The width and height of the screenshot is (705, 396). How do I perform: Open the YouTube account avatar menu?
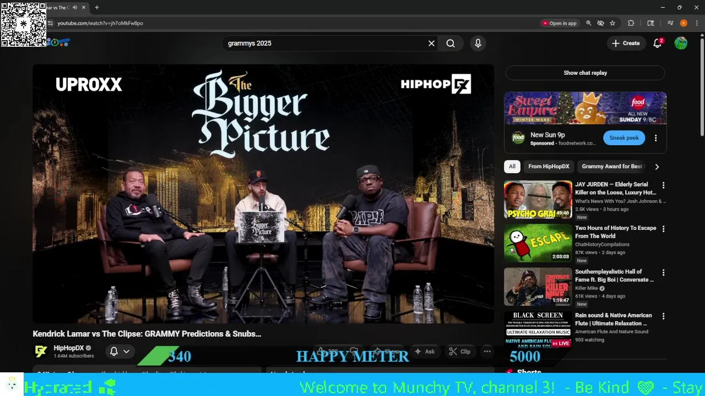(681, 43)
